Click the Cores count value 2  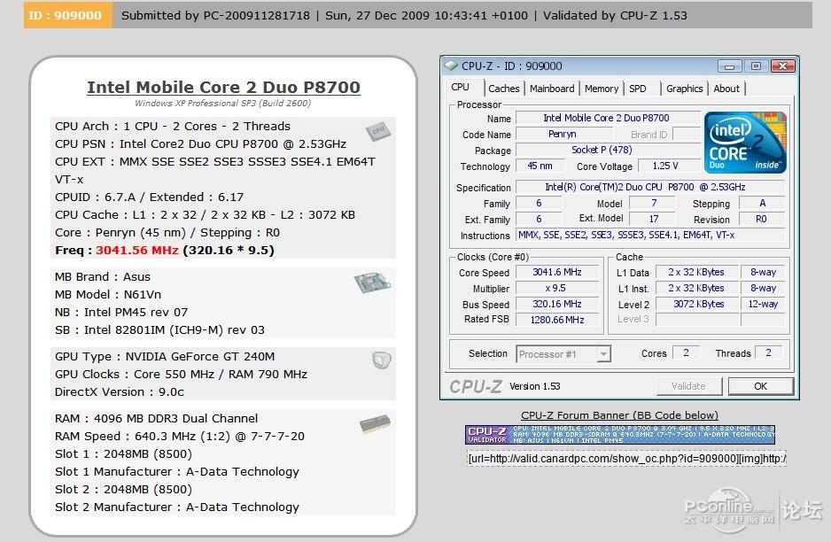coord(686,352)
